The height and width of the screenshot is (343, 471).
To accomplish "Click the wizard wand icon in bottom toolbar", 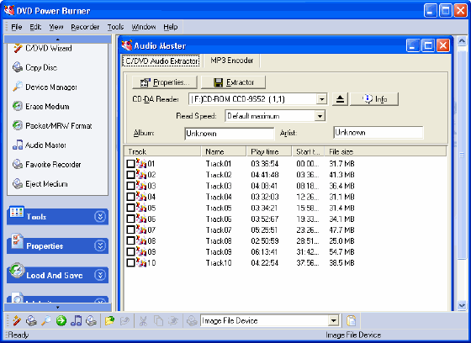I will [x=17, y=321].
